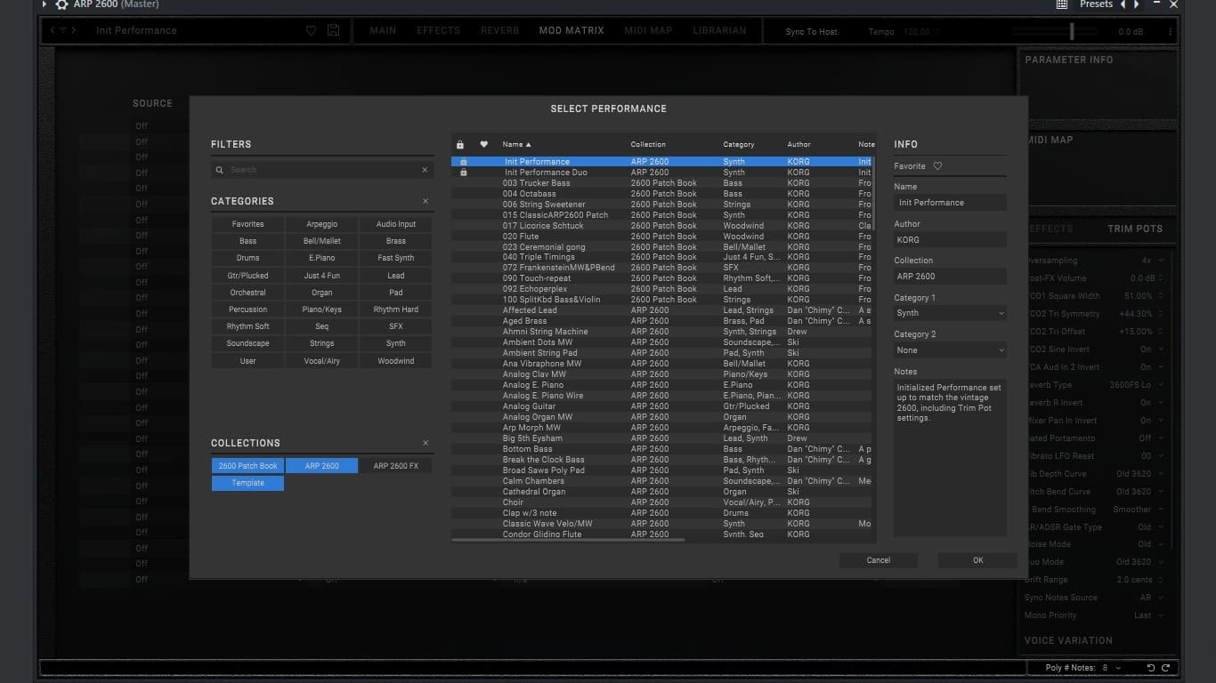1216x683 pixels.
Task: Click the save disk icon in preset bar
Action: pyautogui.click(x=333, y=30)
